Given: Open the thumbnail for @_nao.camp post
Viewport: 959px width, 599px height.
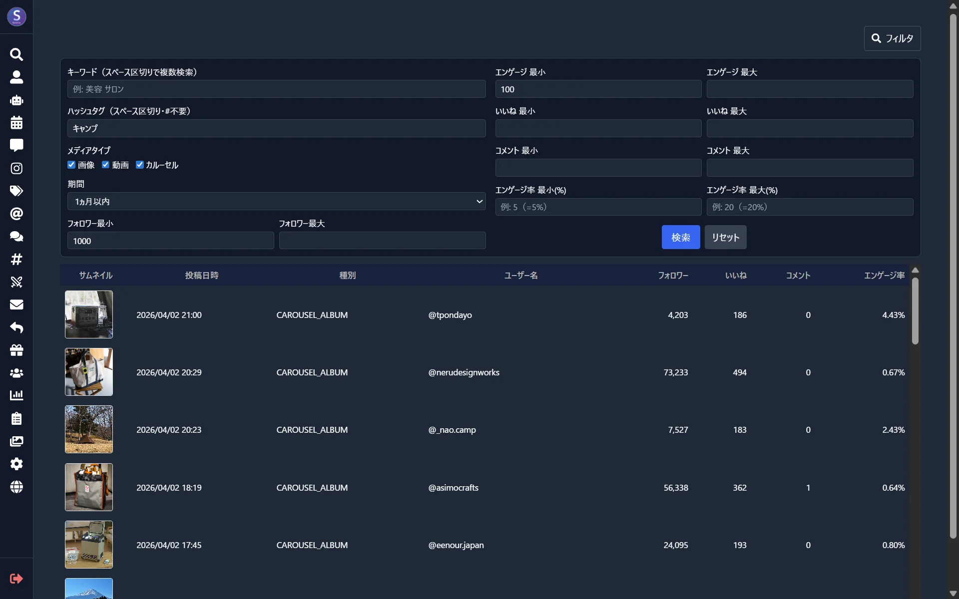Looking at the screenshot, I should click(x=89, y=429).
